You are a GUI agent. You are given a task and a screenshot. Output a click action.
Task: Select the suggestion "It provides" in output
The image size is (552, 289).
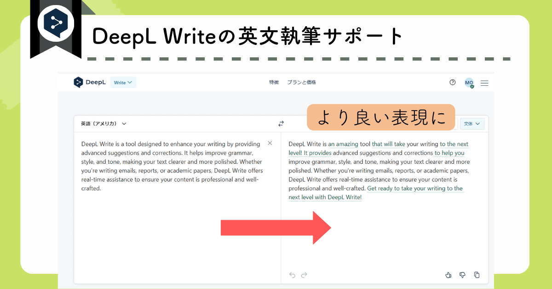pos(317,153)
